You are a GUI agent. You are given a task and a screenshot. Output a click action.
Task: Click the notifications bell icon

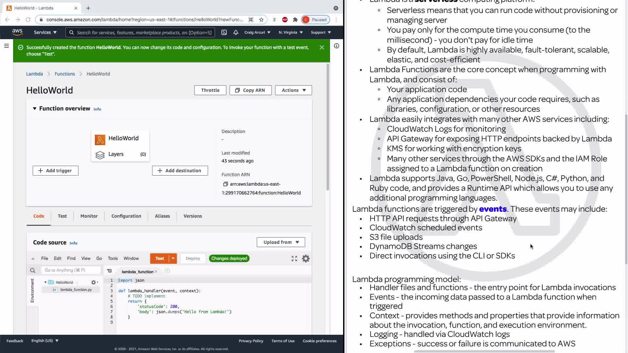point(235,32)
